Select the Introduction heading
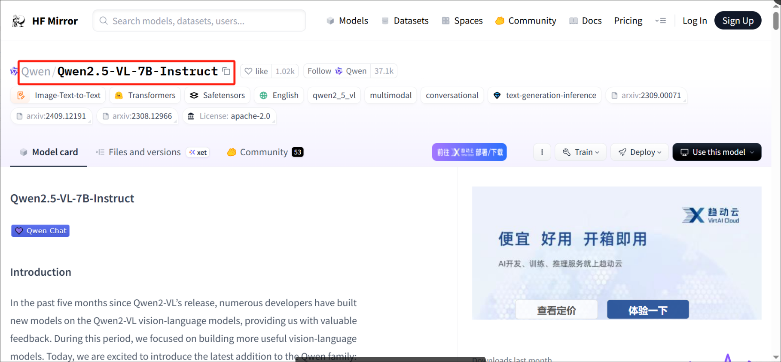The width and height of the screenshot is (781, 362). click(x=41, y=272)
